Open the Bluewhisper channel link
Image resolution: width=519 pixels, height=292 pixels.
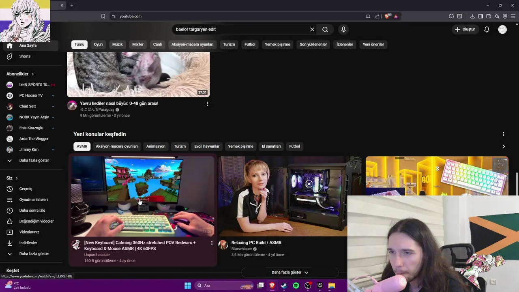[x=242, y=249]
